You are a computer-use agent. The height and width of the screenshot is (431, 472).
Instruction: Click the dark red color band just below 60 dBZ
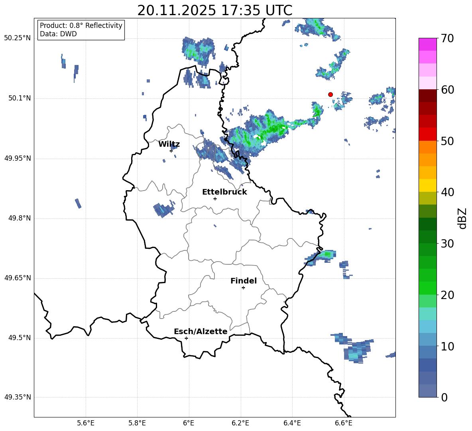pos(427,96)
